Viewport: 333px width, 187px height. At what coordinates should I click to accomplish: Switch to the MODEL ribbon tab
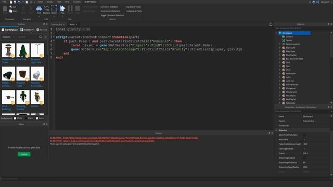click(50, 2)
